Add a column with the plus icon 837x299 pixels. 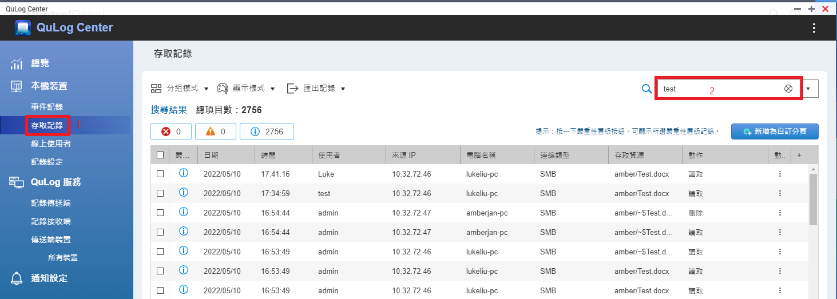click(x=799, y=155)
